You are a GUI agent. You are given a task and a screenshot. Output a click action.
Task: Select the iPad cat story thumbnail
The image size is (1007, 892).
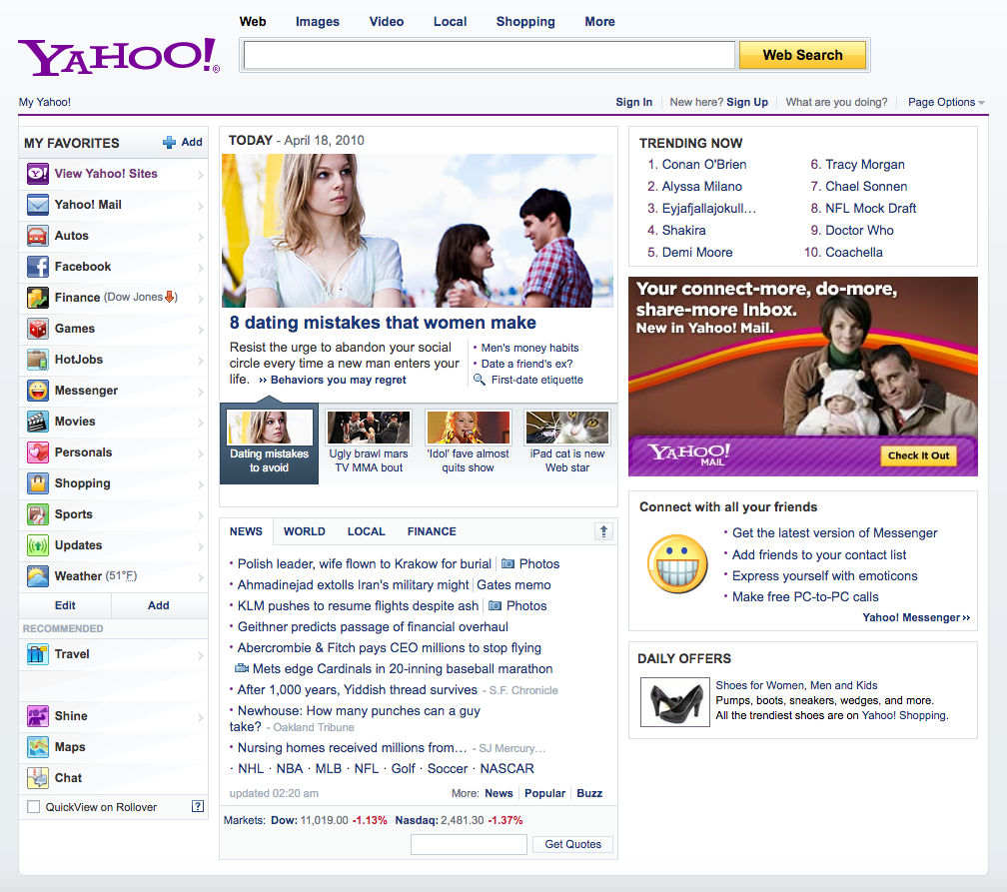click(567, 428)
